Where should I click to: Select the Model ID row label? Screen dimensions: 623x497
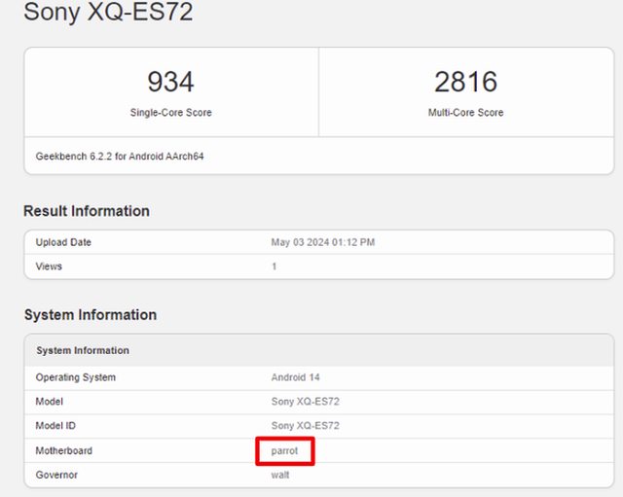(57, 425)
